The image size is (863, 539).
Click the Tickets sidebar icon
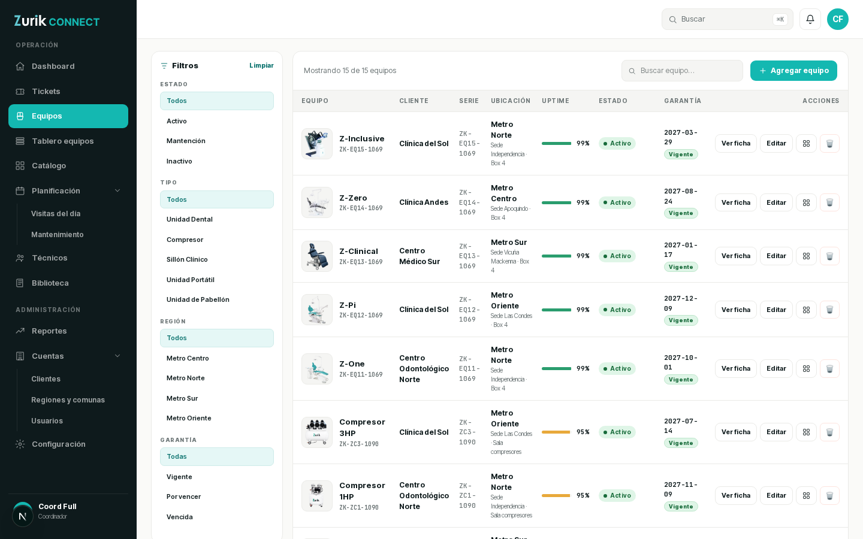pos(20,92)
